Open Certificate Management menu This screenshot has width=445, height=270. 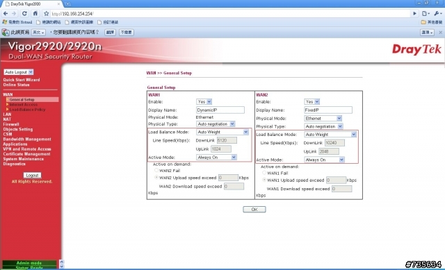(x=26, y=154)
